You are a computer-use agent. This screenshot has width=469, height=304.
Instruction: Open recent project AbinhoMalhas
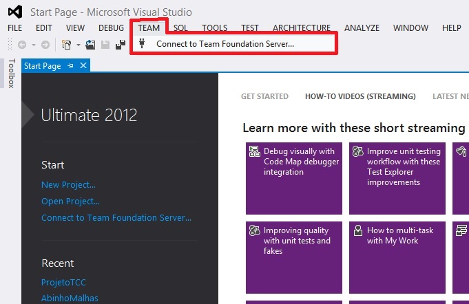point(70,298)
